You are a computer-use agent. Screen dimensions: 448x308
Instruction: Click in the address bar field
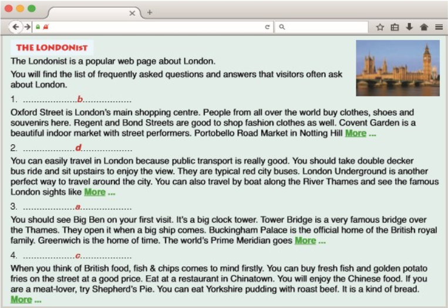[153, 27]
